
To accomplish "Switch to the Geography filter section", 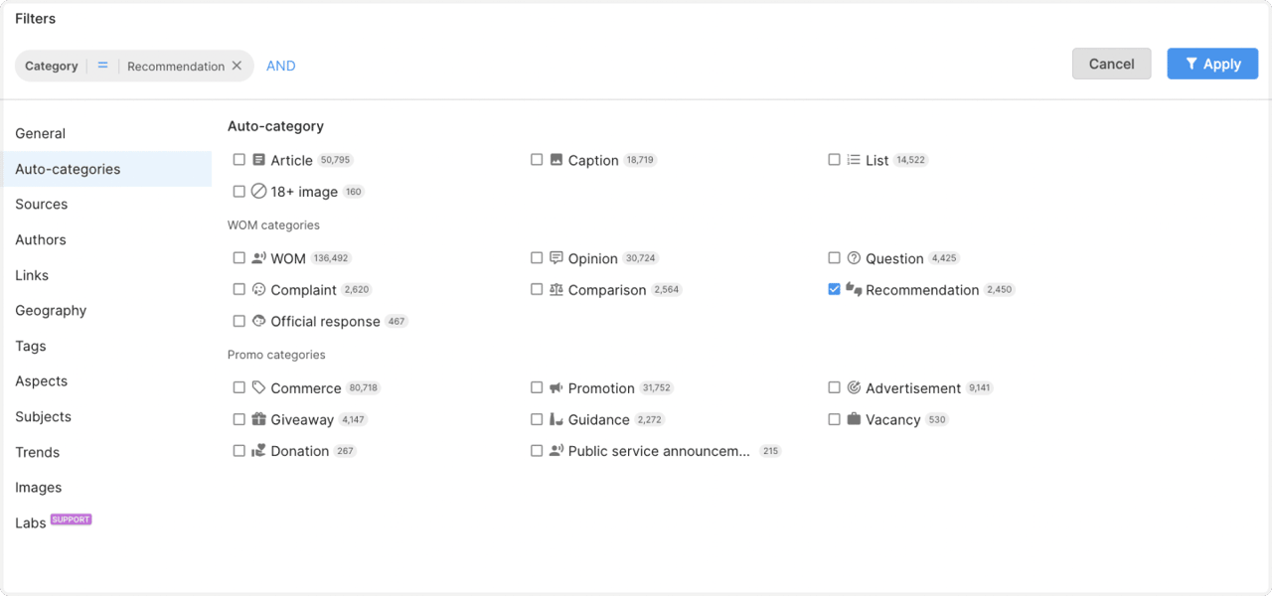I will (x=51, y=310).
